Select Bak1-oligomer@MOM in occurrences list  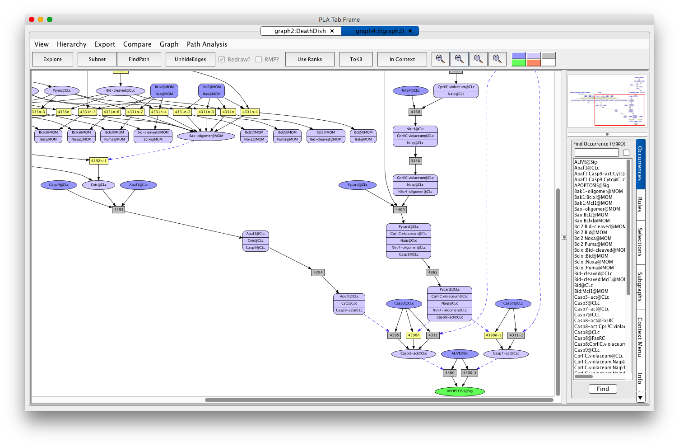click(598, 191)
